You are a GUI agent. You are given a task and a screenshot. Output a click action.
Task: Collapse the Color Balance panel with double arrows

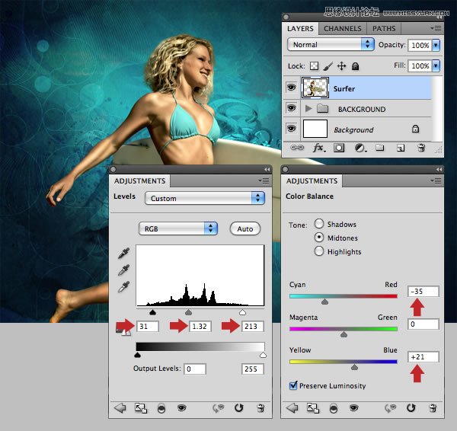(x=439, y=169)
